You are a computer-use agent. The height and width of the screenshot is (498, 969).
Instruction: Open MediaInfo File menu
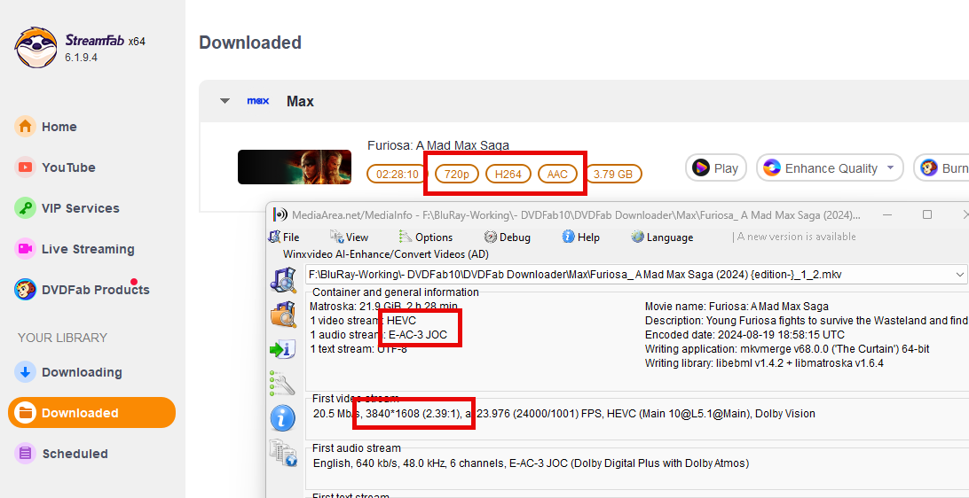pyautogui.click(x=284, y=237)
